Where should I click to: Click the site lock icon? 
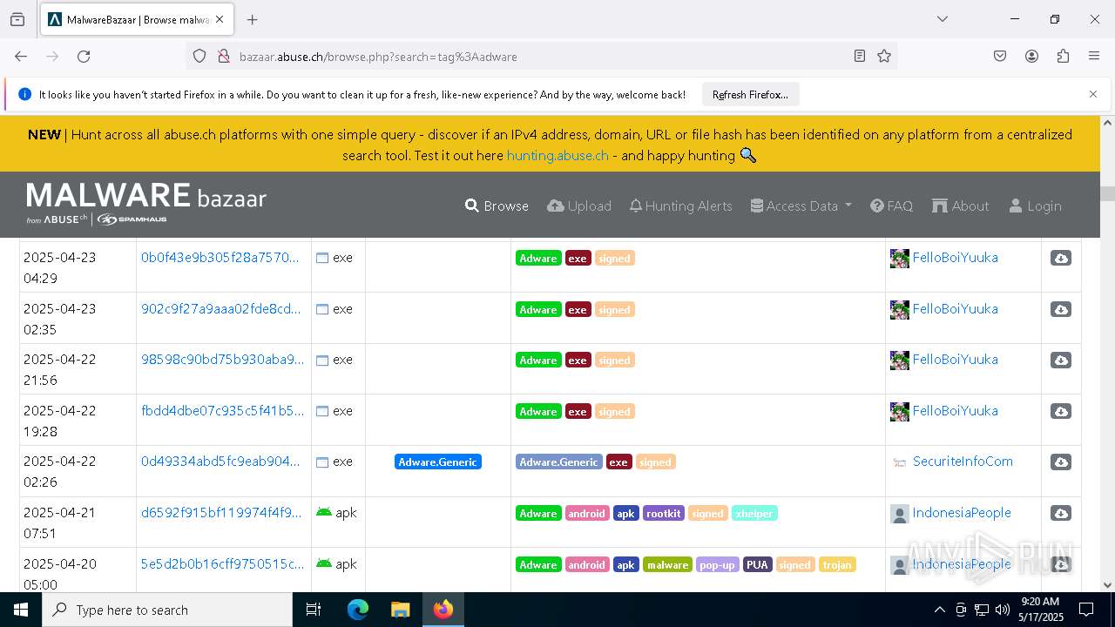pyautogui.click(x=223, y=56)
